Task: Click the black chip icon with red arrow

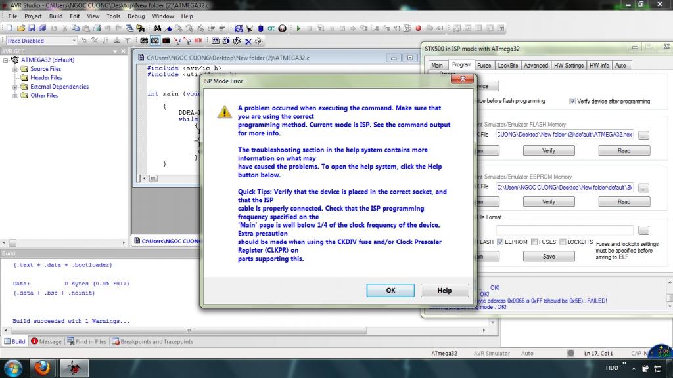Action: click(166, 41)
